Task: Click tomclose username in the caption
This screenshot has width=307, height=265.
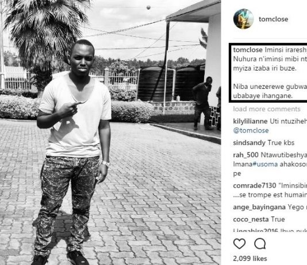Action: [248, 50]
